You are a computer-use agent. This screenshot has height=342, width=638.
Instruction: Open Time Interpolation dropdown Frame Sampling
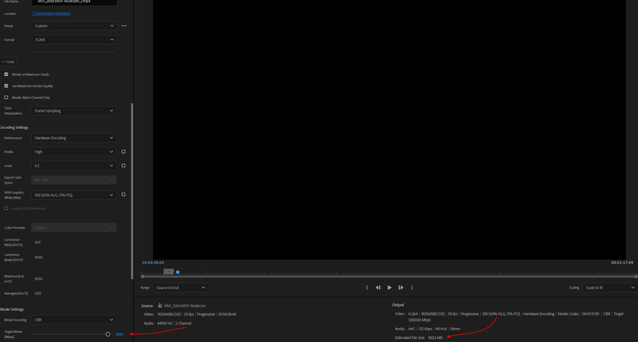click(73, 110)
